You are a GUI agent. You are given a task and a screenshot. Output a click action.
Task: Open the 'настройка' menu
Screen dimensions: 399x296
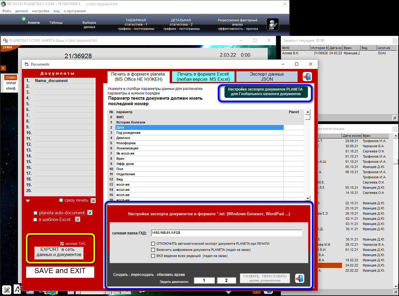(41, 11)
